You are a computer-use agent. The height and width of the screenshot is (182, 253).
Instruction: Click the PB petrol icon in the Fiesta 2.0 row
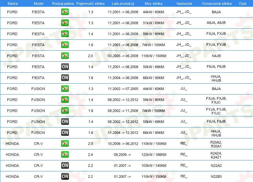pyautogui.click(x=65, y=56)
